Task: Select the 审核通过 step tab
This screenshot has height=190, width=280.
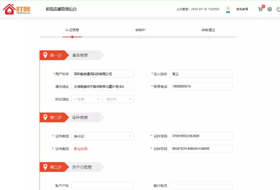Action: tap(208, 30)
